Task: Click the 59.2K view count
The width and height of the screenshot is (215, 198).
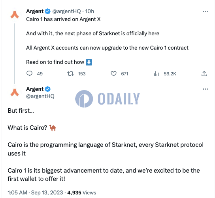Action: [170, 74]
